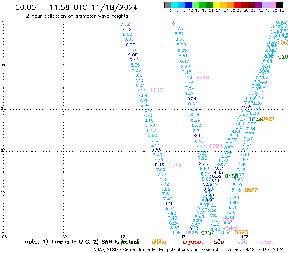
Task: Click the '171' longitude axis label
Action: tap(124, 237)
